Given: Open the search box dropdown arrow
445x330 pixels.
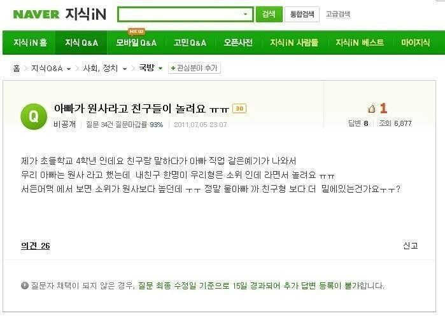Looking at the screenshot, I should tap(246, 14).
